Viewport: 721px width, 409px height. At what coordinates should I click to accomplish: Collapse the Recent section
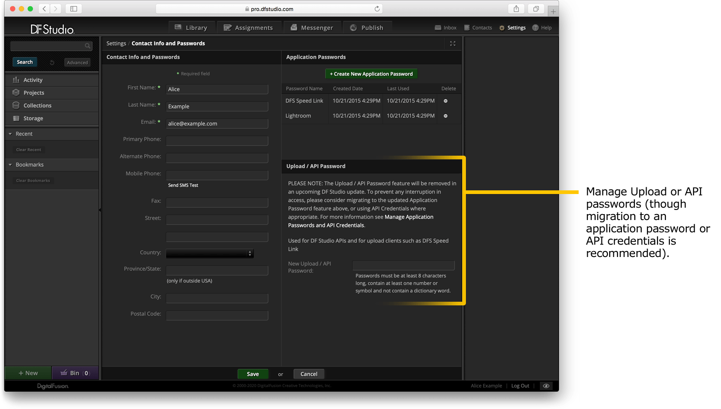coord(10,134)
